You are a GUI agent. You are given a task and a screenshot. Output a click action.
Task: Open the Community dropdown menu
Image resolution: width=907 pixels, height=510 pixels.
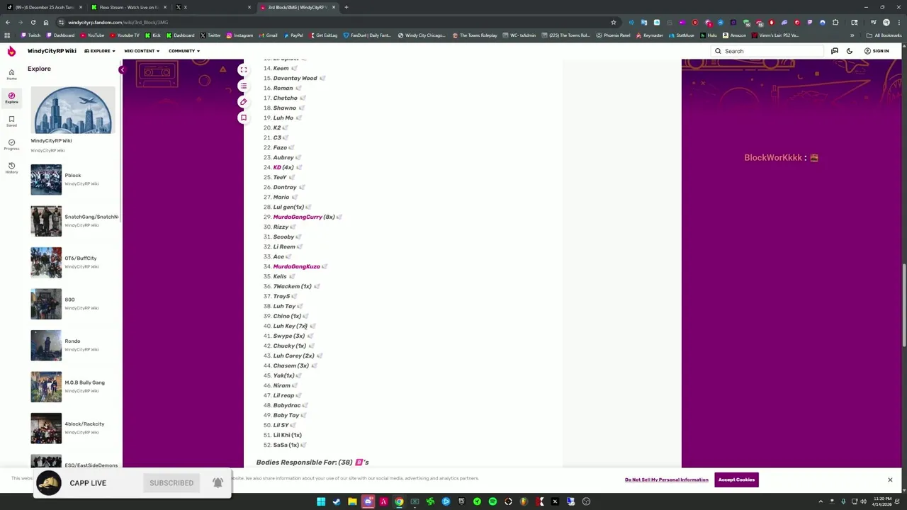tap(184, 51)
